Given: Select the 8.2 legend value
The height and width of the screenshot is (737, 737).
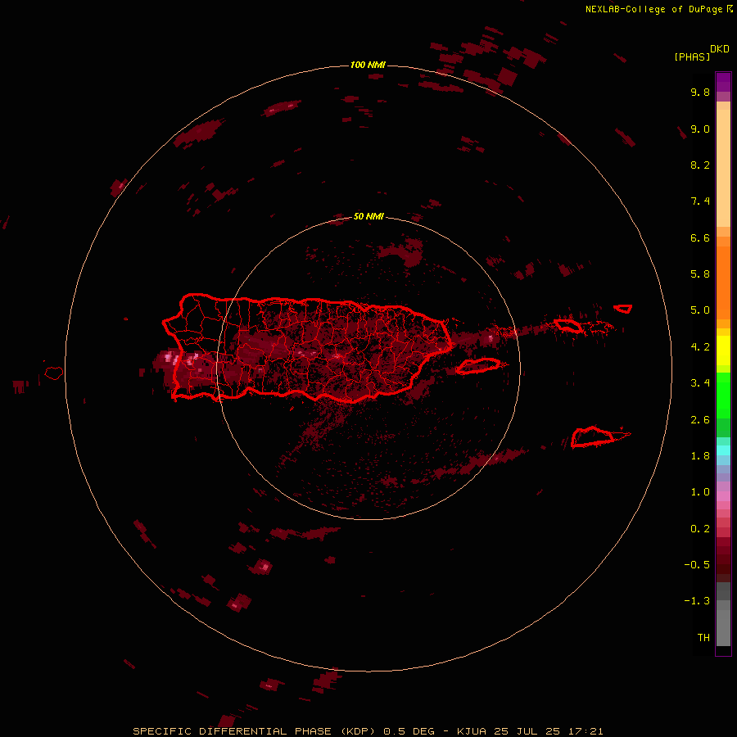Looking at the screenshot, I should pyautogui.click(x=700, y=165).
